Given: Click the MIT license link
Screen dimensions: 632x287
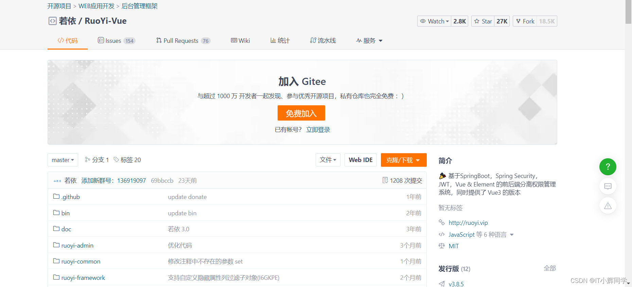Looking at the screenshot, I should [x=454, y=246].
